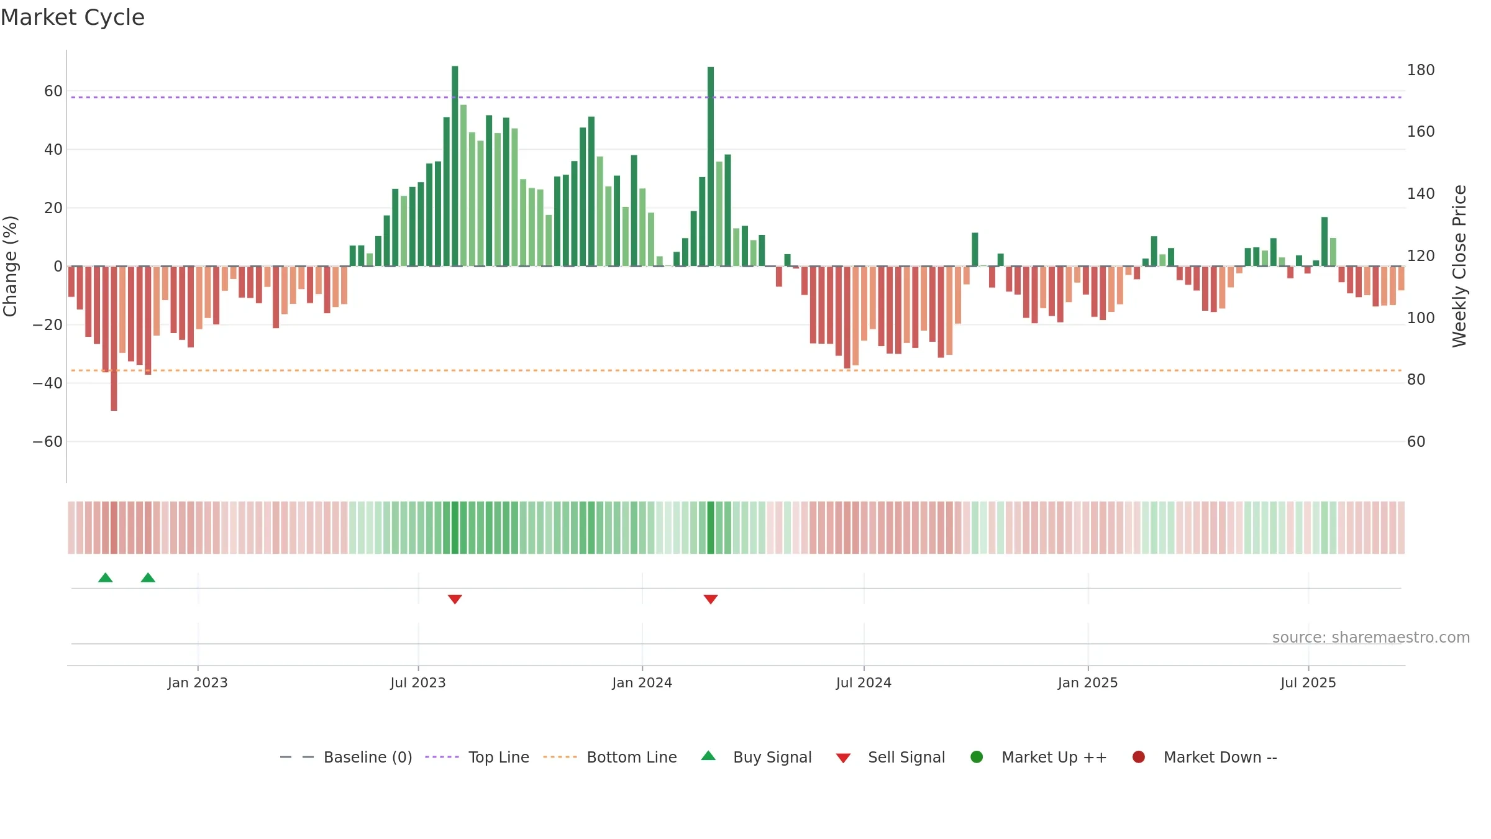
Task: Click the 180 value on right axis
Action: click(1421, 70)
